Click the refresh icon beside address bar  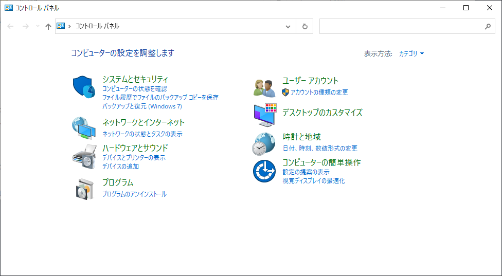[x=305, y=26]
